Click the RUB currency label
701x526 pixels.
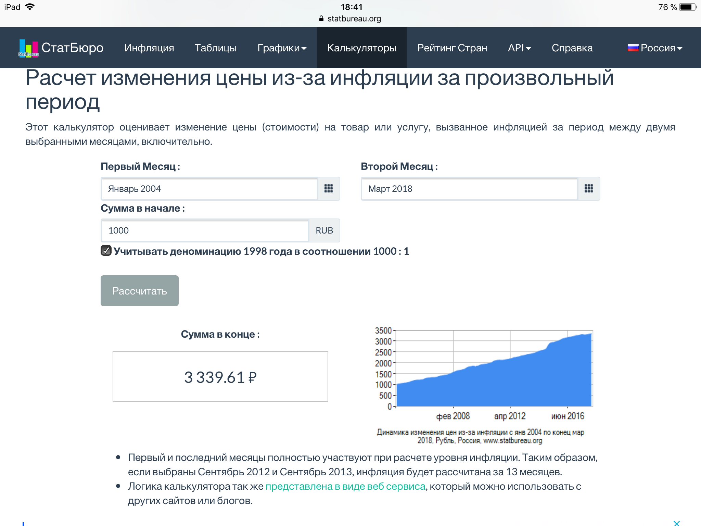[324, 230]
